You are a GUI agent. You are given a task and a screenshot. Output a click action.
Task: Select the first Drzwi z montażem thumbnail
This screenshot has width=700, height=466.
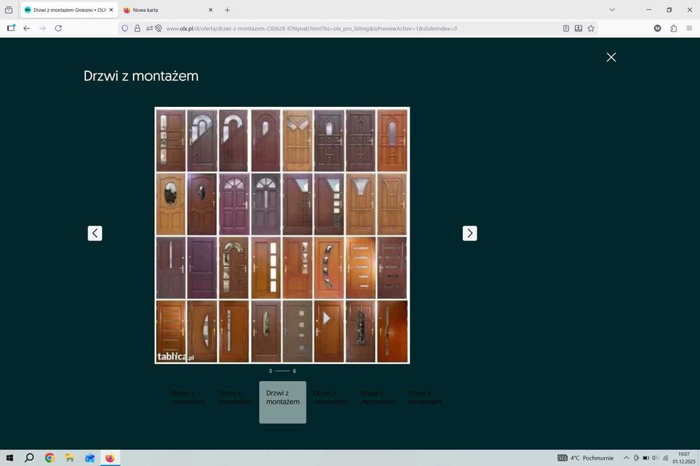pos(188,402)
